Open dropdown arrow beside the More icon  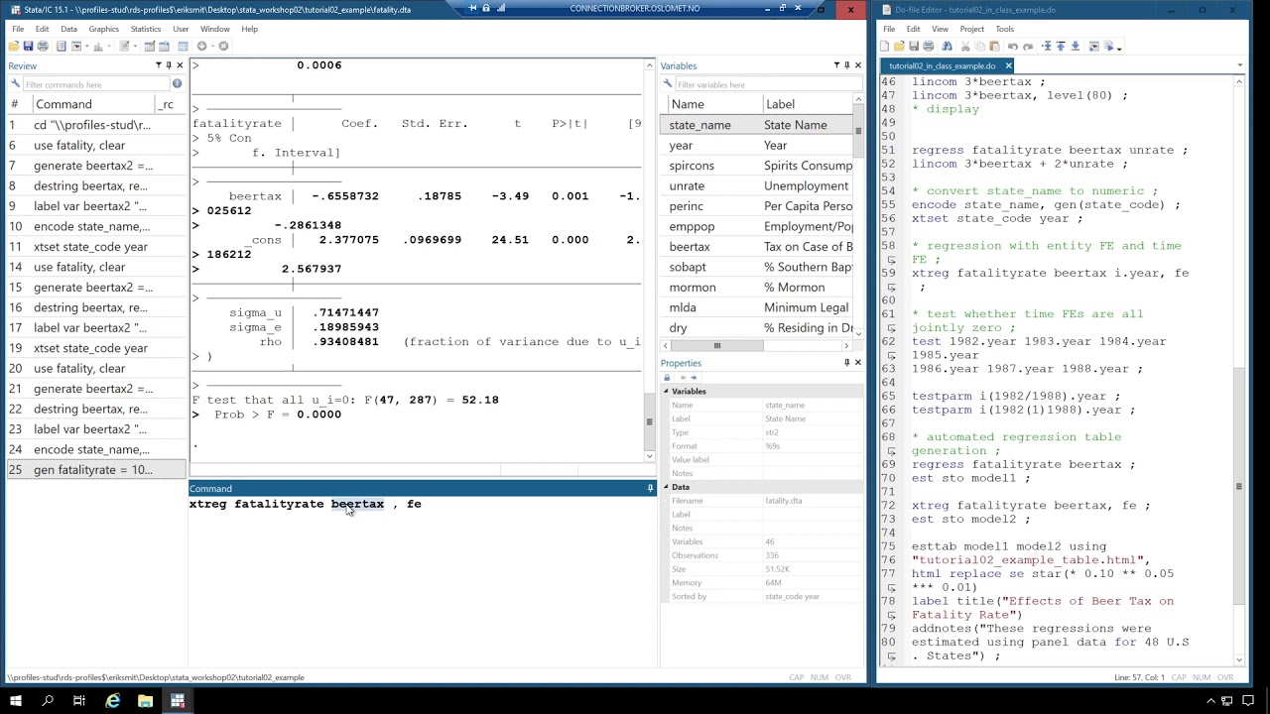[212, 46]
